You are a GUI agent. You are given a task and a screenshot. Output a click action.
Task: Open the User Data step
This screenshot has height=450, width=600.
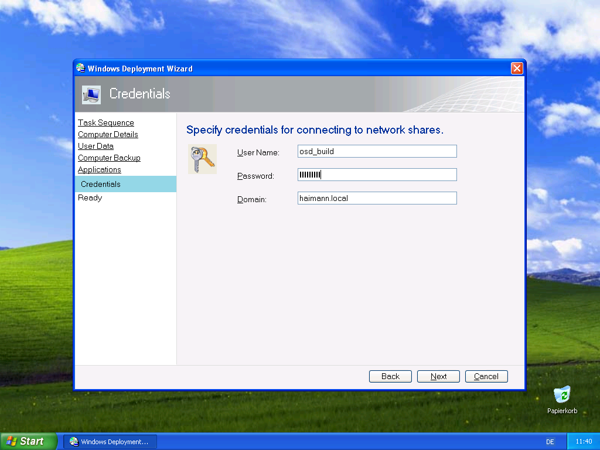(96, 146)
